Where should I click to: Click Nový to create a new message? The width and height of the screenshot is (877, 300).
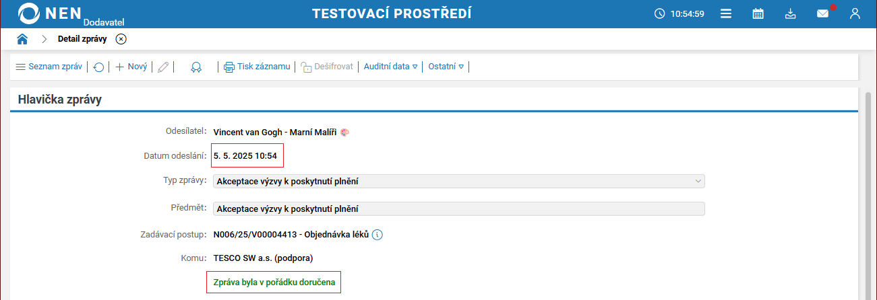coord(131,67)
